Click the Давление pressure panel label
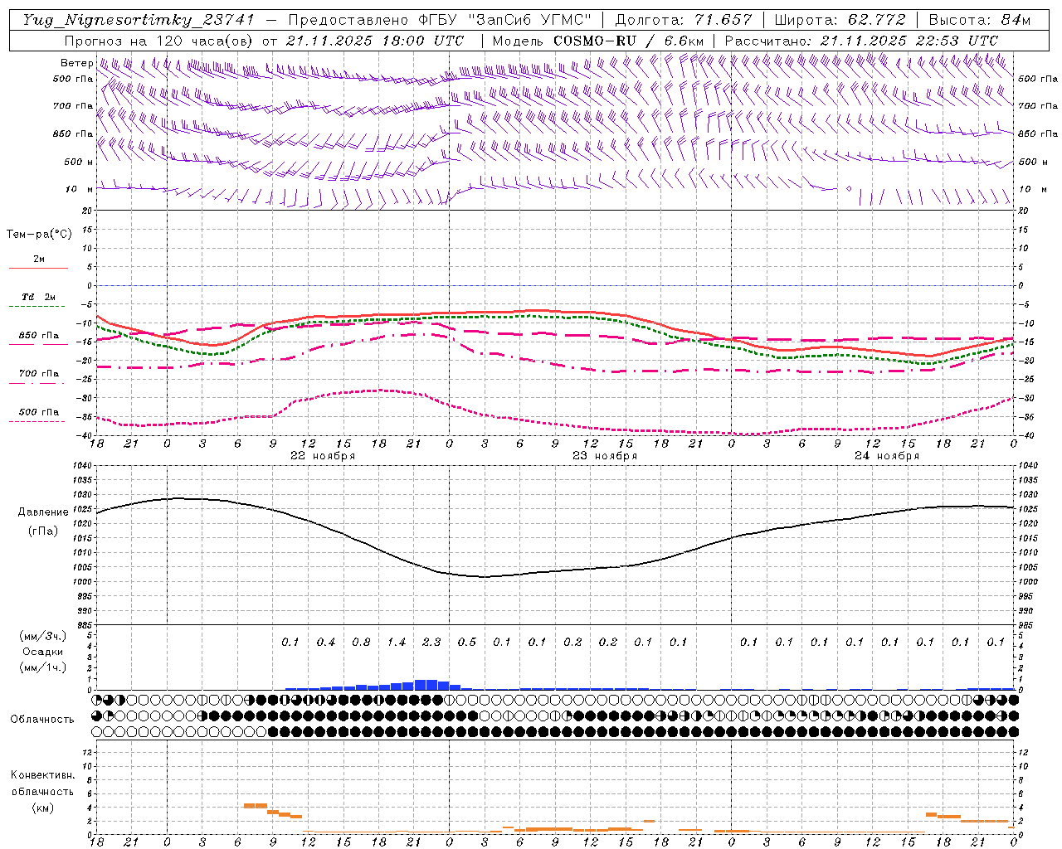The height and width of the screenshot is (849, 1062). click(x=43, y=512)
